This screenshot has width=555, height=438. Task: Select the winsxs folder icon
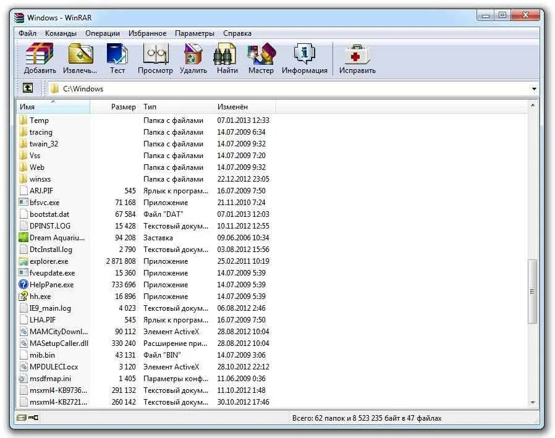pyautogui.click(x=23, y=179)
